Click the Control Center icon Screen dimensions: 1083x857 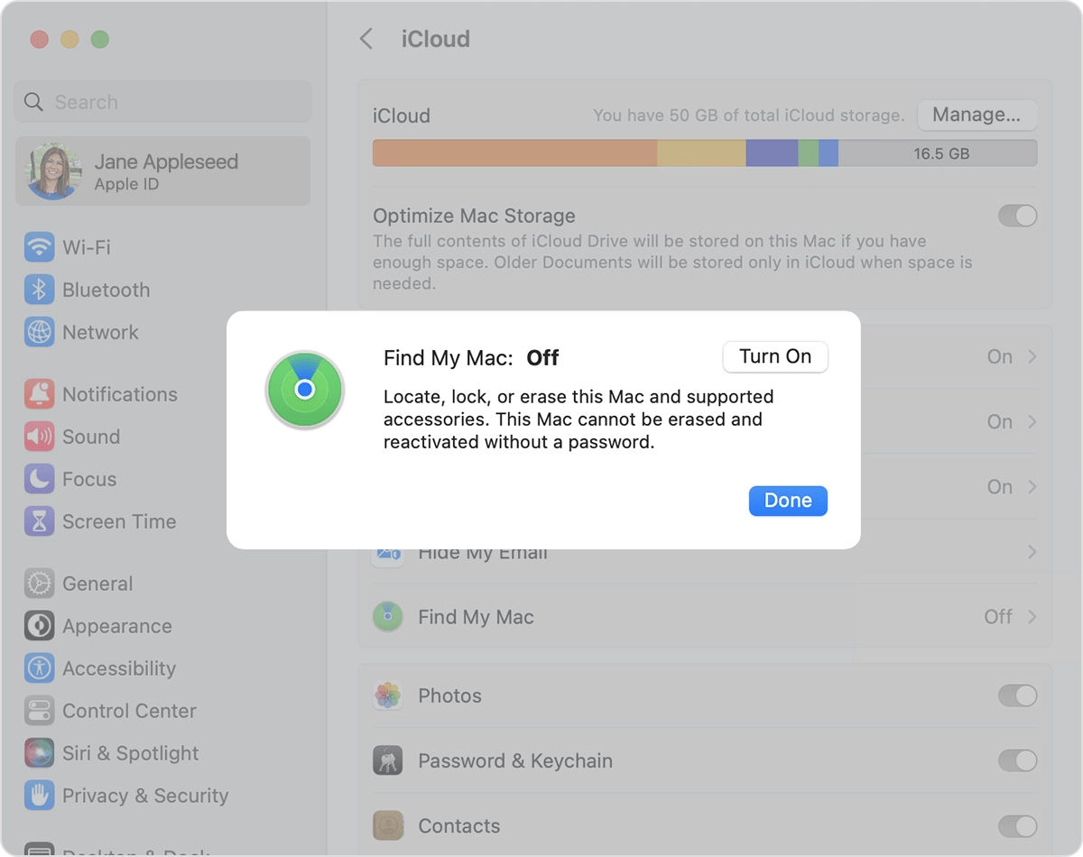point(39,711)
